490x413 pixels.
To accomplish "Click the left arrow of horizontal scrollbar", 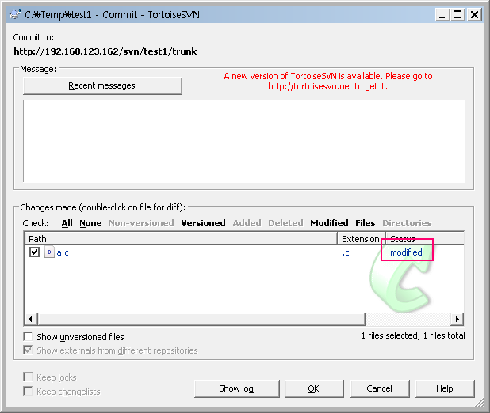I will tap(30, 319).
